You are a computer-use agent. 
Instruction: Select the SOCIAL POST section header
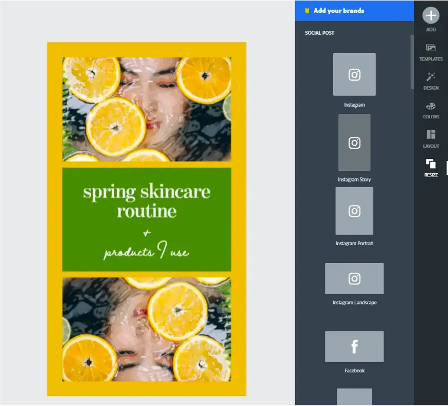pyautogui.click(x=319, y=33)
